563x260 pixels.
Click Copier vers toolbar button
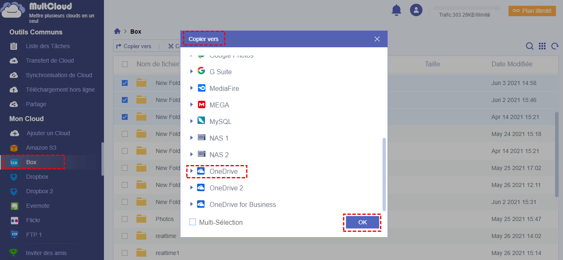134,46
